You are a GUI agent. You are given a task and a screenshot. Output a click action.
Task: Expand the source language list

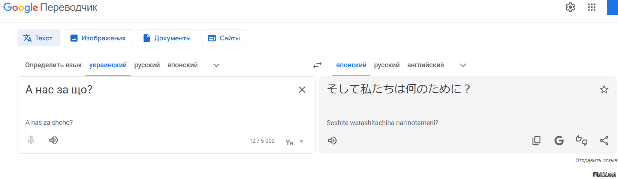click(x=216, y=65)
